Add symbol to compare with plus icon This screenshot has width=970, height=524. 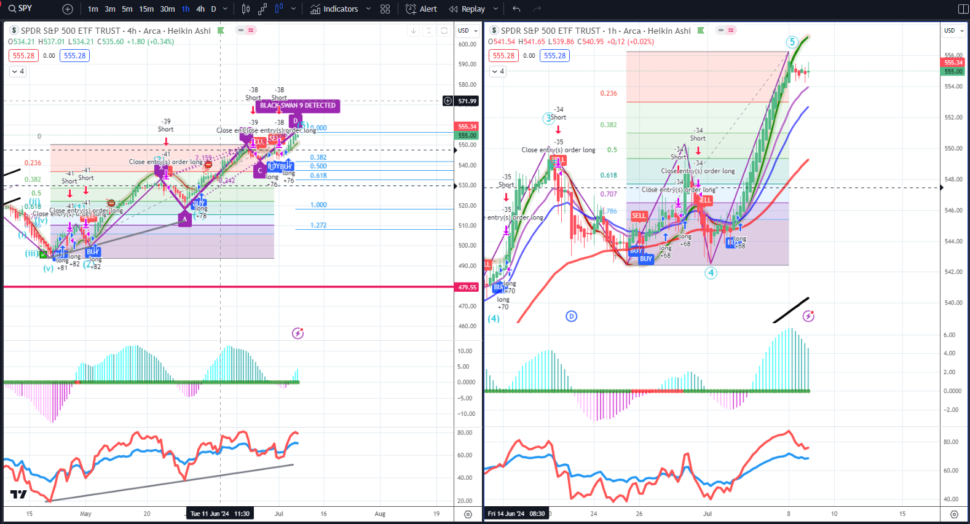pos(68,9)
